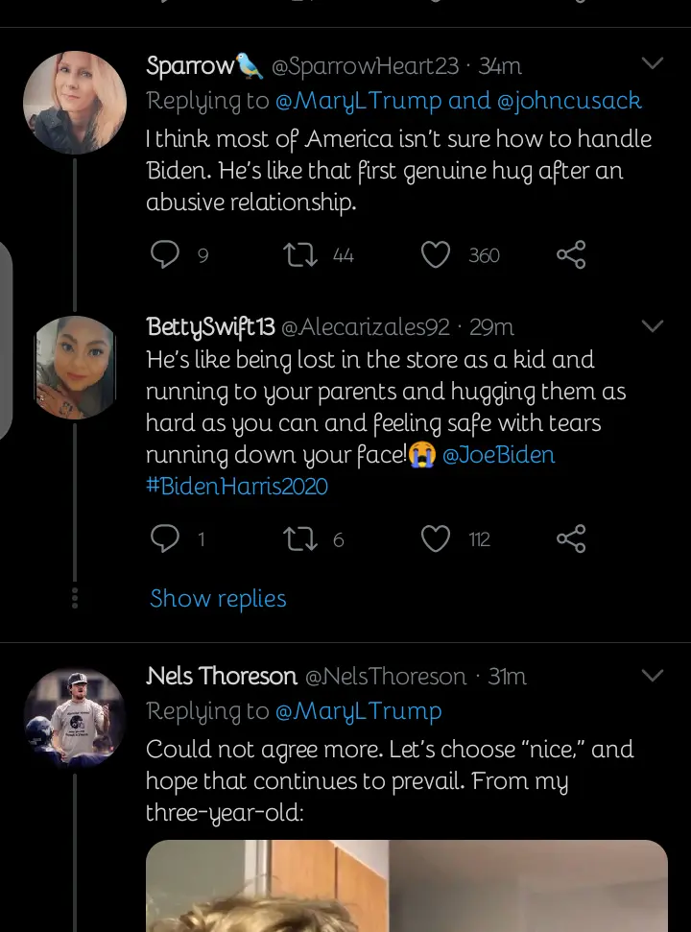Open @JoeBiden mention link
691x932 pixels.
[x=498, y=454]
